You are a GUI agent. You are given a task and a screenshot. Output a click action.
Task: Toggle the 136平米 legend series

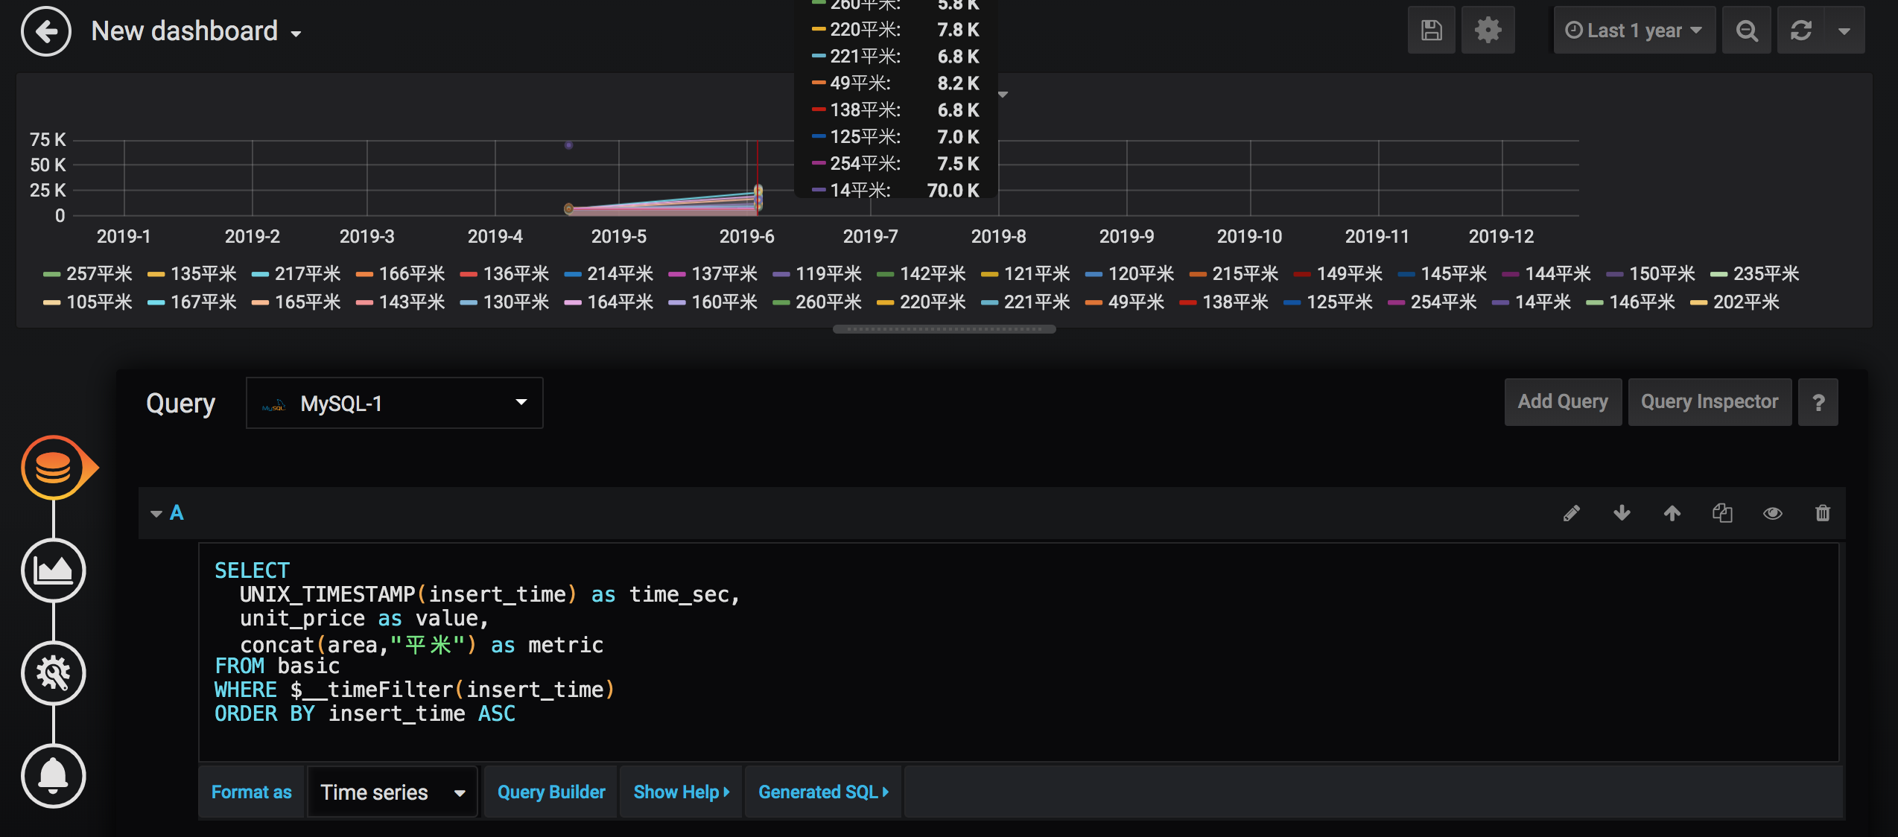(516, 274)
